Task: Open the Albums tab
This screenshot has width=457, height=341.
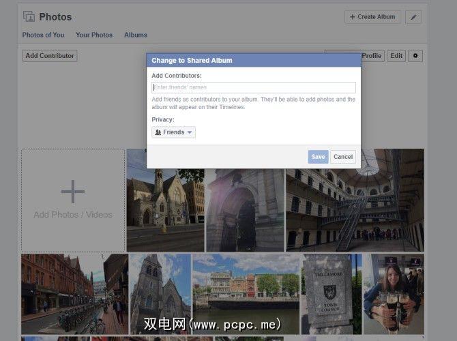Action: 135,35
